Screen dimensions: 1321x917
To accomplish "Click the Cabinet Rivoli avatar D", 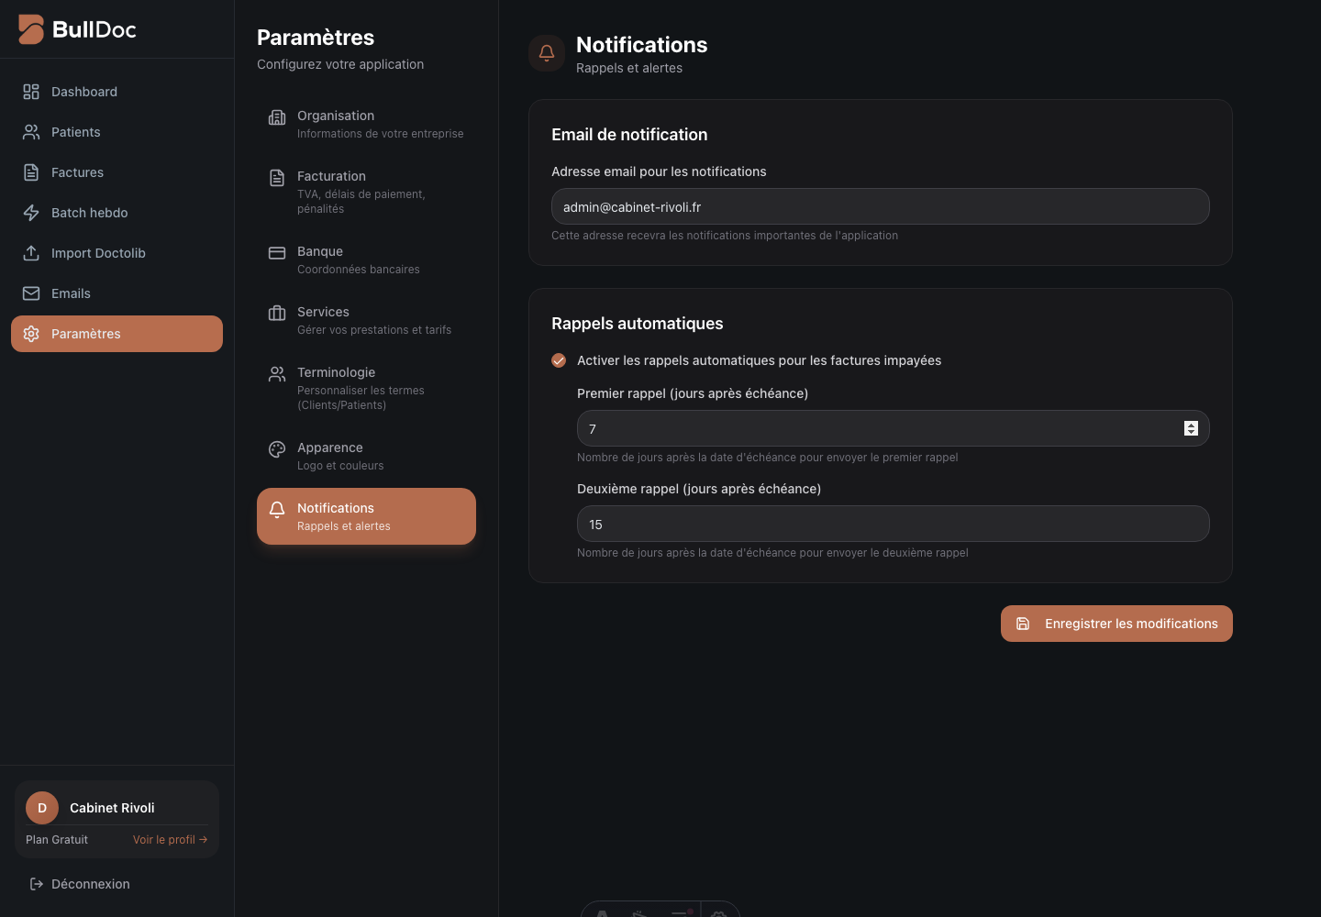I will (x=42, y=808).
